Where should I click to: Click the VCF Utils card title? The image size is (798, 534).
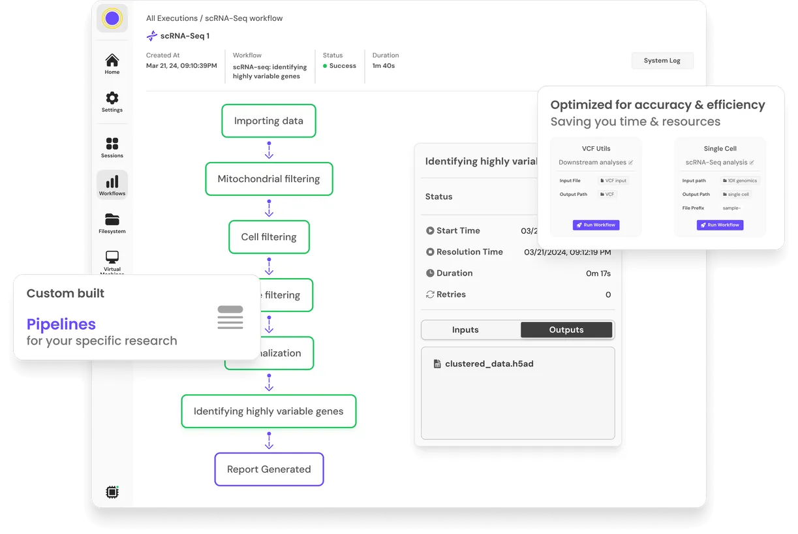pyautogui.click(x=596, y=149)
